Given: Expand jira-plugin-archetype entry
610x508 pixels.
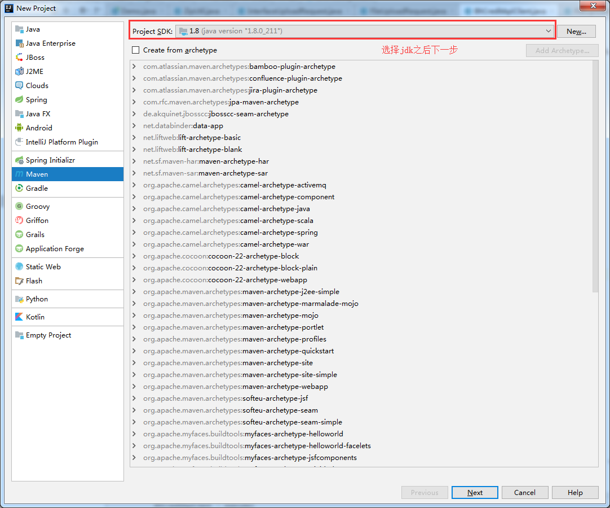Looking at the screenshot, I should (134, 90).
